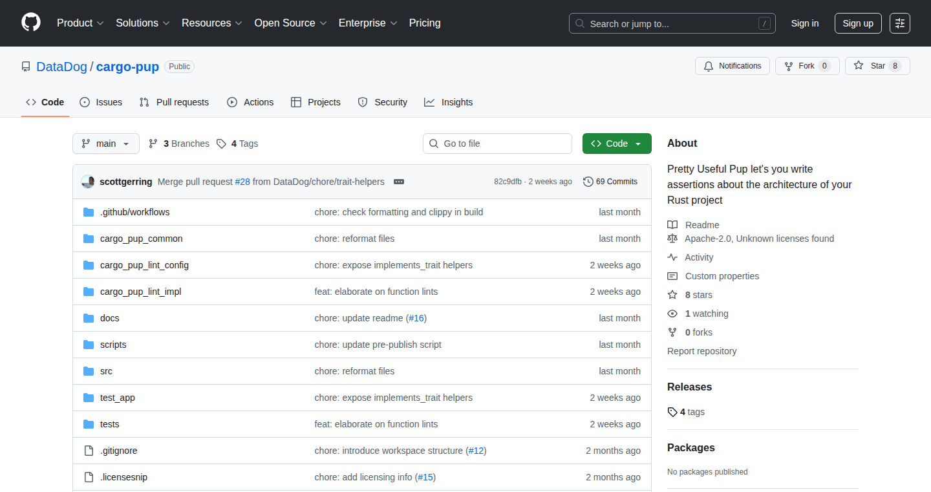Go to the Pricing page
This screenshot has height=492, width=931.
click(x=425, y=23)
